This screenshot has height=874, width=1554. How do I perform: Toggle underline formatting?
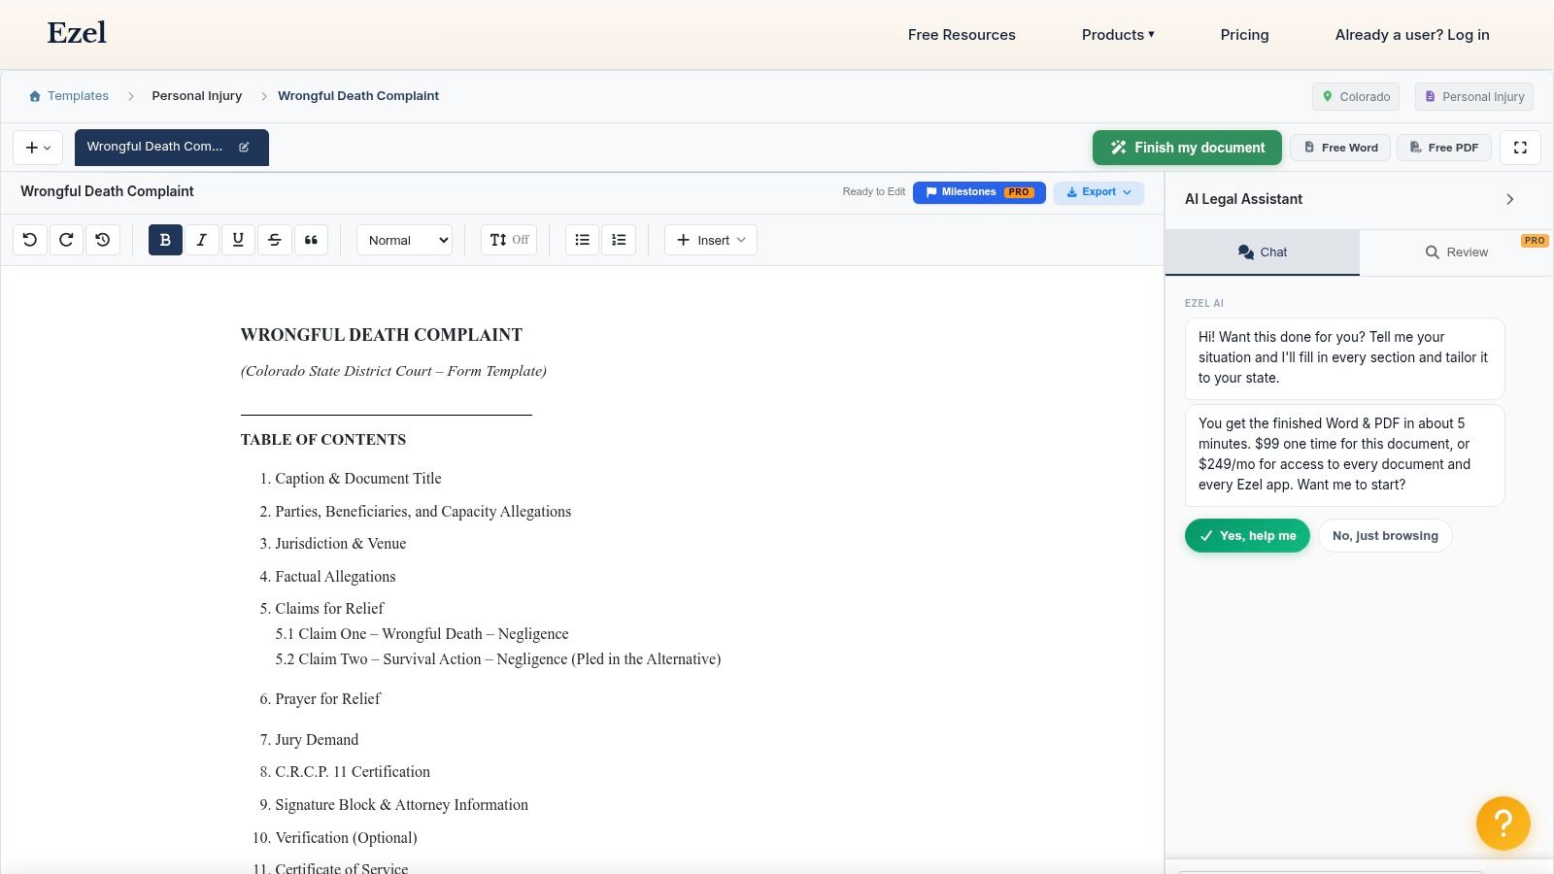tap(238, 240)
